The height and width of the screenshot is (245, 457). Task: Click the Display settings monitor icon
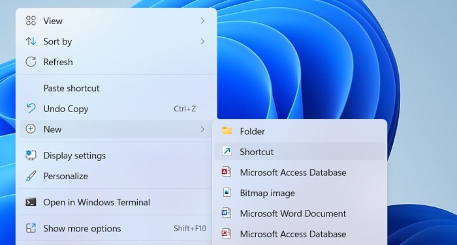[x=31, y=155]
